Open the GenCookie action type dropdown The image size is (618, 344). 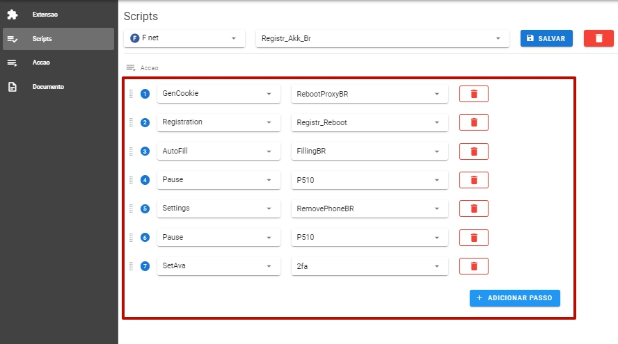coord(219,94)
